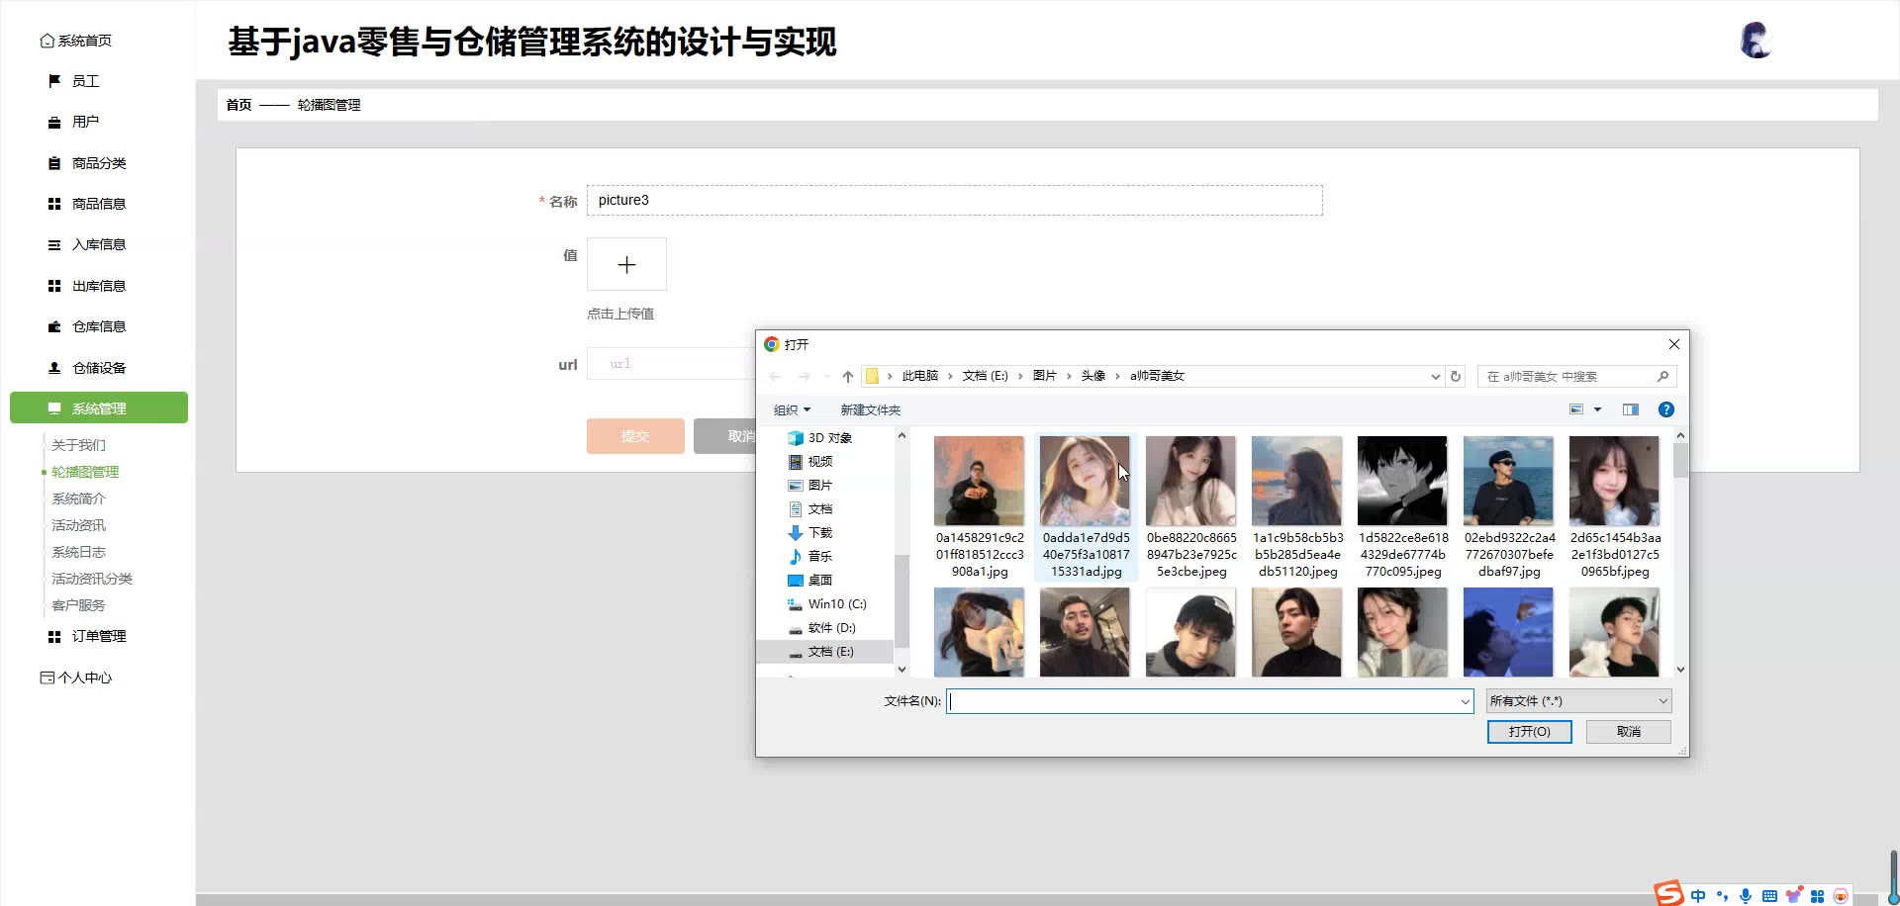
Task: Click the back arrow in file dialog
Action: pos(775,376)
